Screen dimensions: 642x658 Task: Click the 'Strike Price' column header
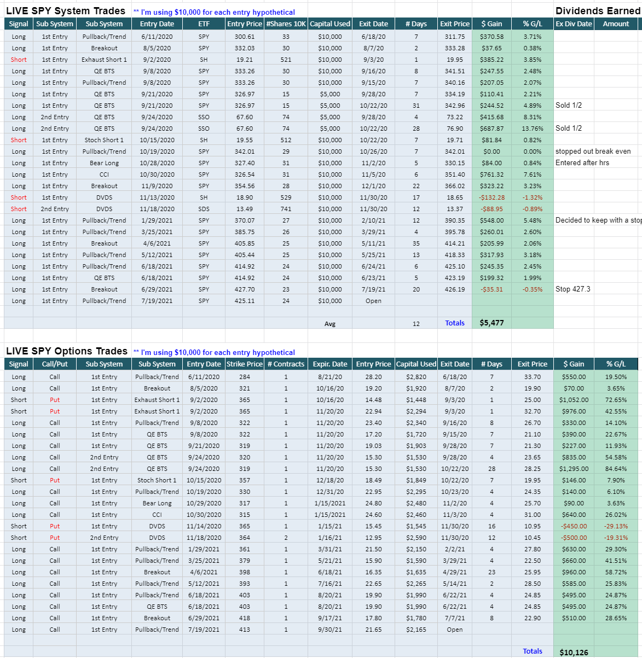(x=245, y=364)
